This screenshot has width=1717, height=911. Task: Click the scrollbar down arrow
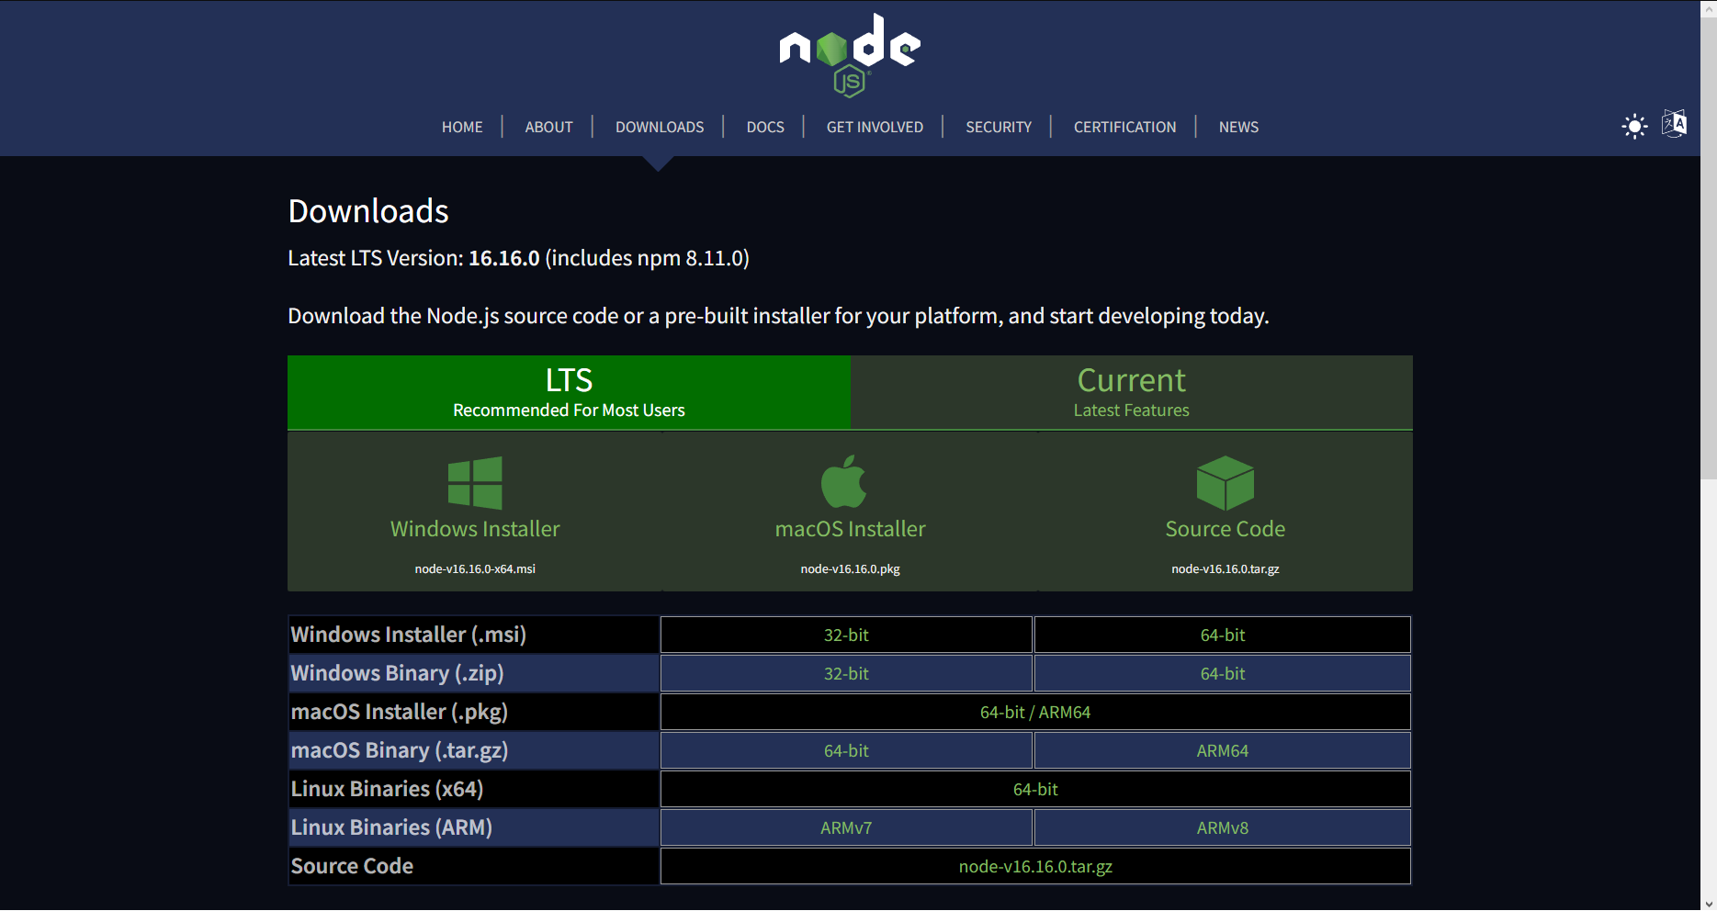(x=1709, y=904)
